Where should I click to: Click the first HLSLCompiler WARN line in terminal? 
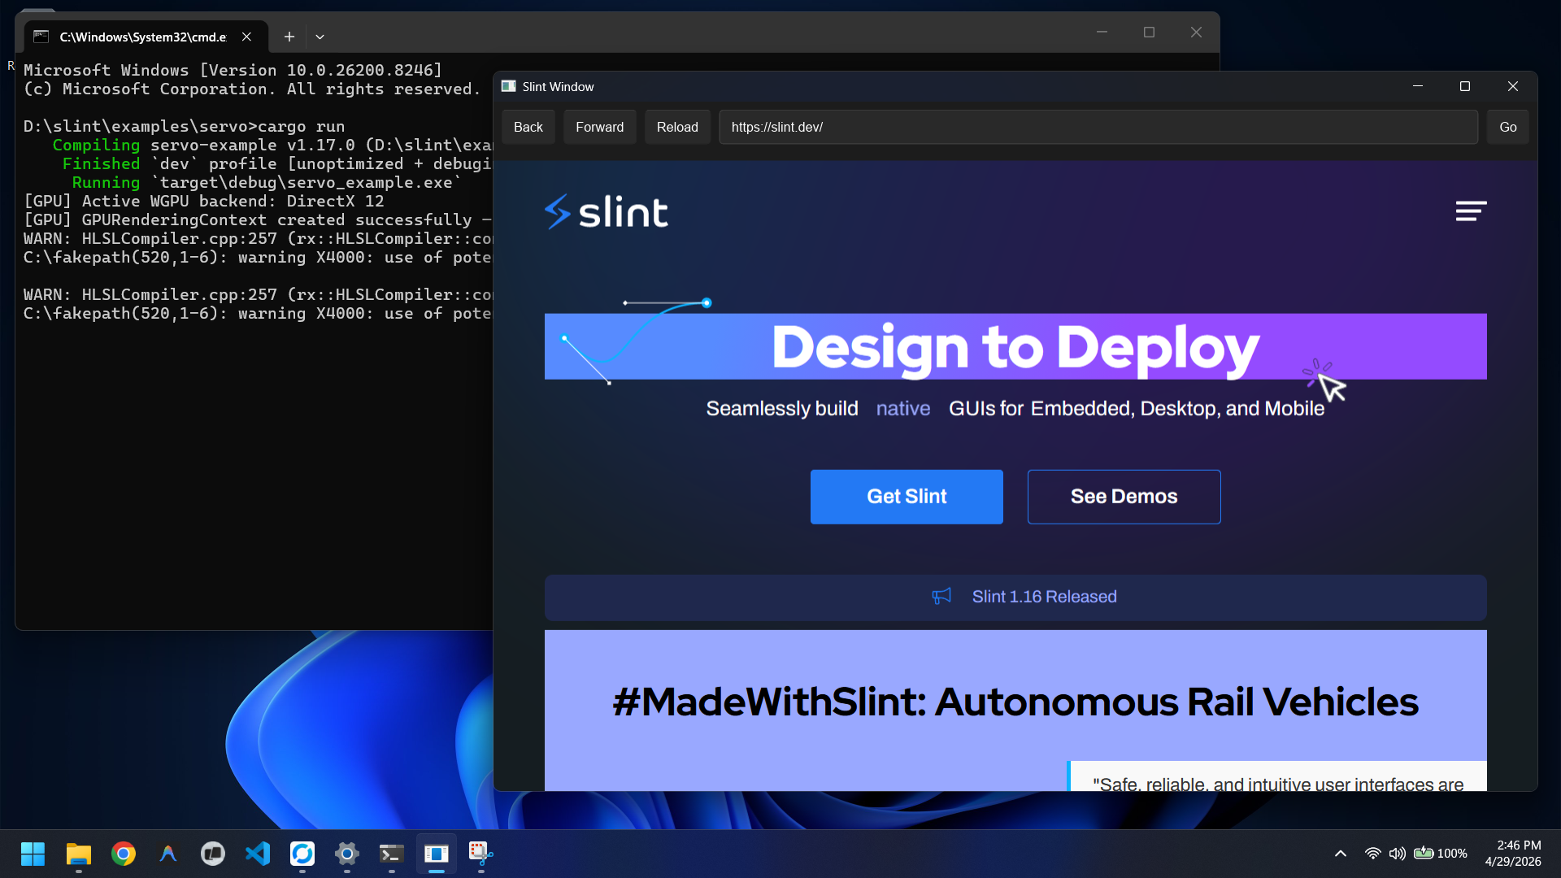pyautogui.click(x=258, y=238)
